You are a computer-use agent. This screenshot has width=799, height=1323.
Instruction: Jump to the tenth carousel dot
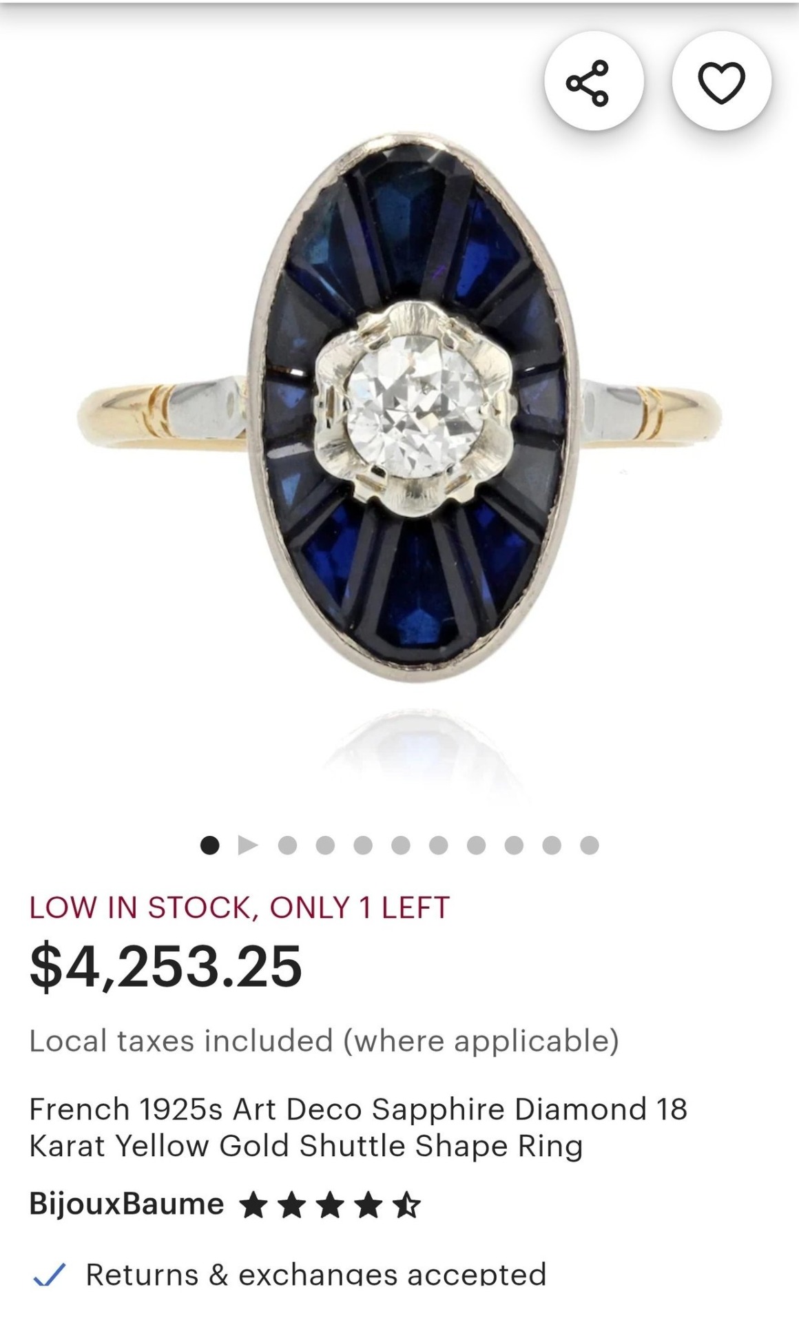552,845
